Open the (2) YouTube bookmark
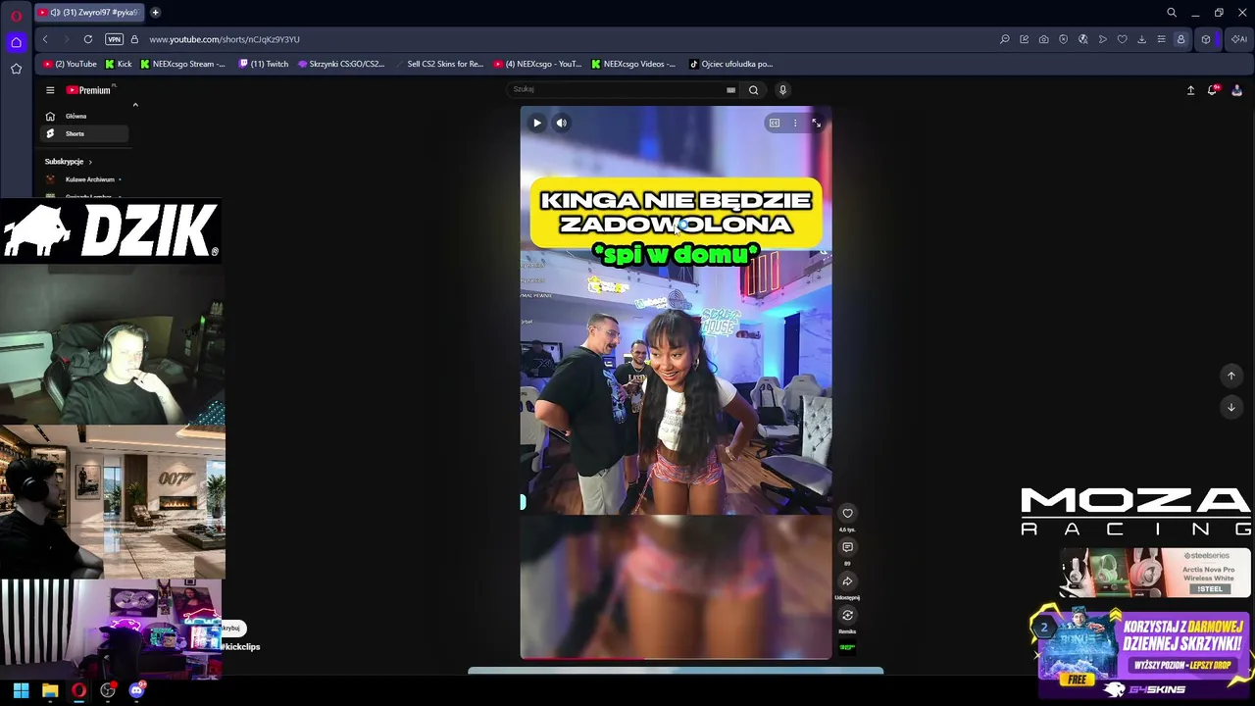The width and height of the screenshot is (1255, 706). click(x=71, y=64)
